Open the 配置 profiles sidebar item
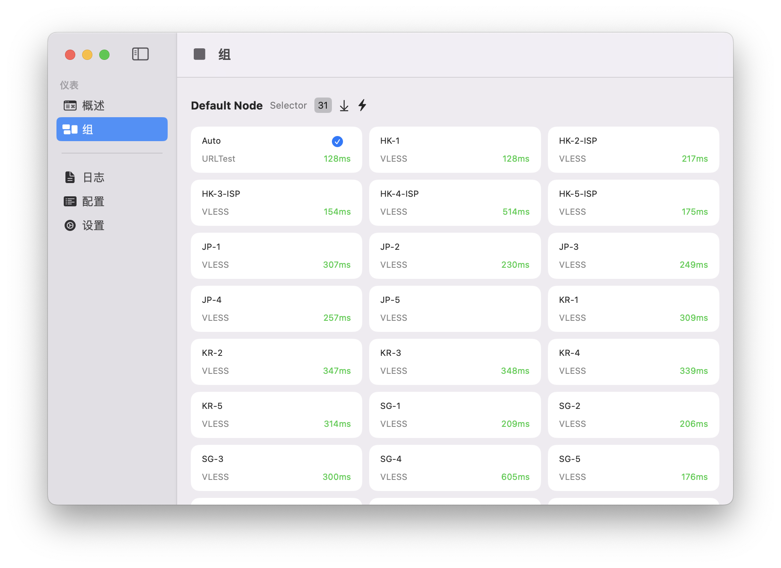Image resolution: width=781 pixels, height=568 pixels. [x=112, y=201]
